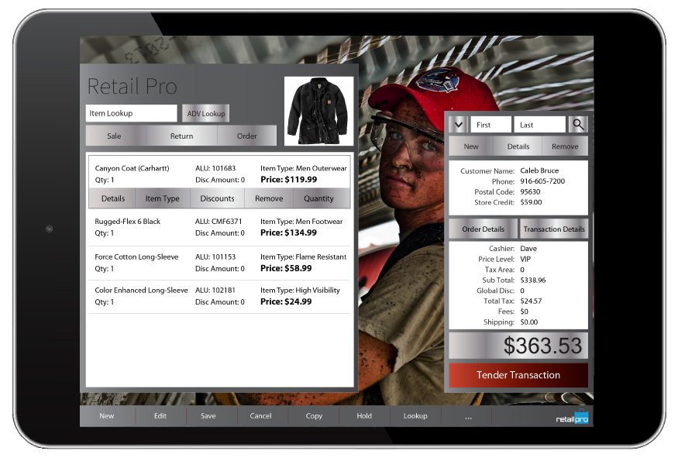Screen dimensions: 678x458
Task: Create a New customer record
Action: tap(470, 146)
